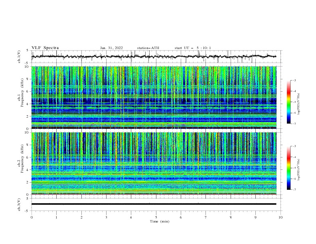
Task: Click the 'ch.1(V)' axis label
Action: (19, 57)
